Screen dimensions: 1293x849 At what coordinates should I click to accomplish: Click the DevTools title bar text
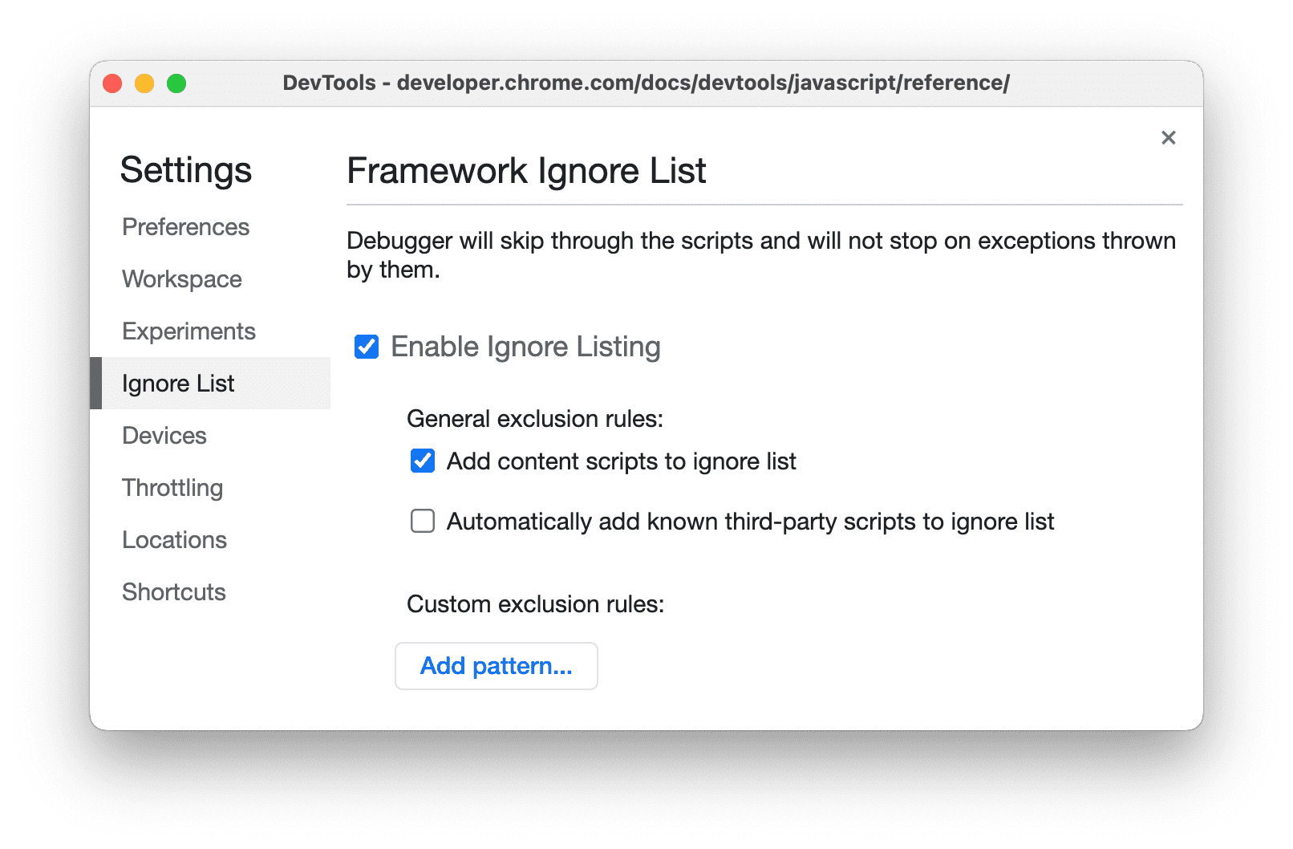point(646,83)
